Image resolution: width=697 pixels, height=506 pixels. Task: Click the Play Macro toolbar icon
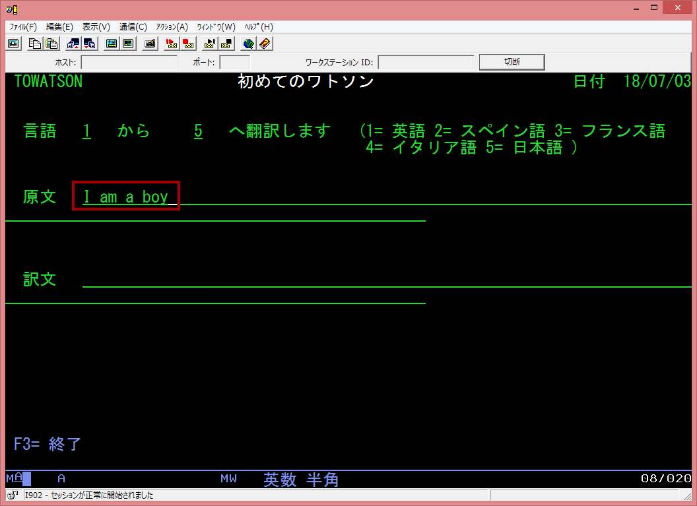210,44
